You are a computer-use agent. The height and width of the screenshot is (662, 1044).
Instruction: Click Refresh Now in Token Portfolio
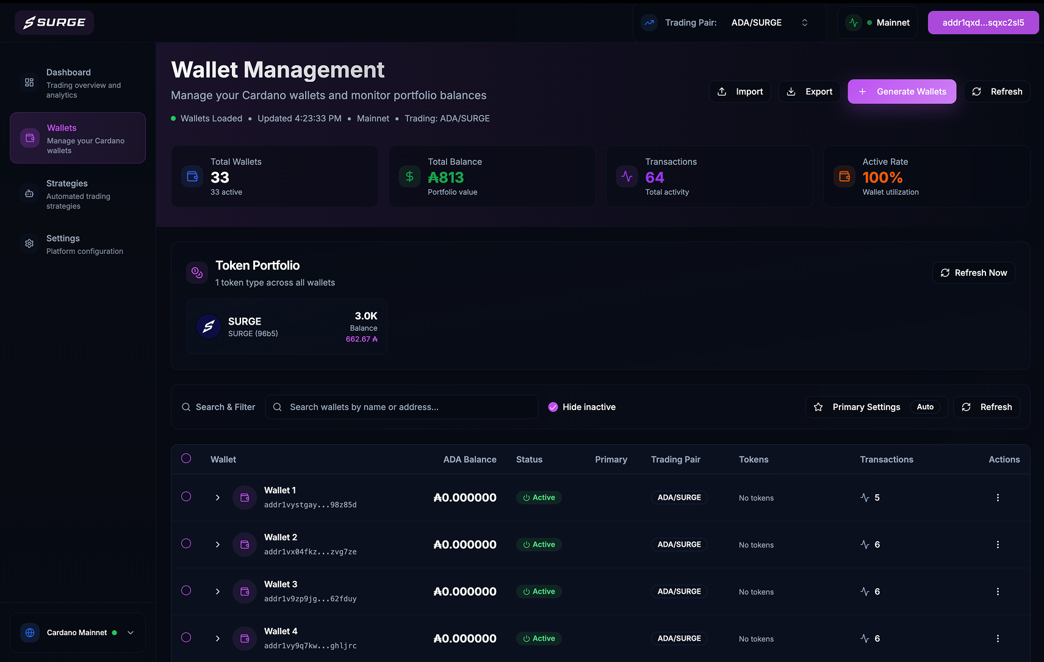973,273
